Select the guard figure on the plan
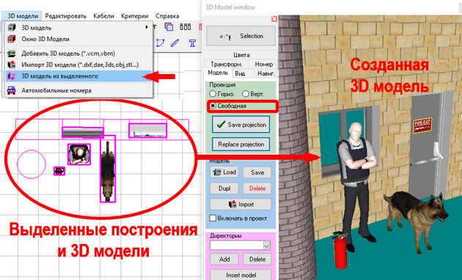462x280 pixels. click(79, 154)
